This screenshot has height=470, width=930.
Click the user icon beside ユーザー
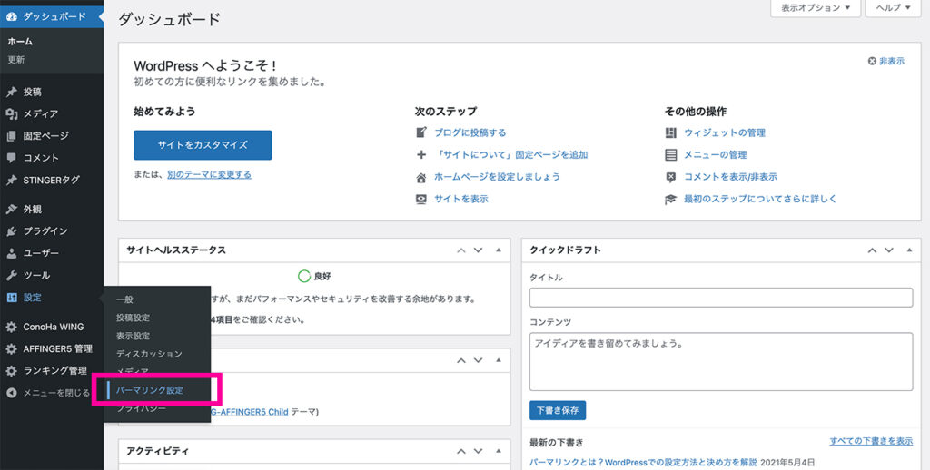click(x=11, y=253)
